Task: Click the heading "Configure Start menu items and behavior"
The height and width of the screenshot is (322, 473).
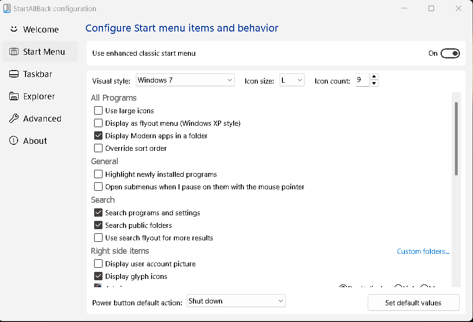Action: tap(182, 28)
